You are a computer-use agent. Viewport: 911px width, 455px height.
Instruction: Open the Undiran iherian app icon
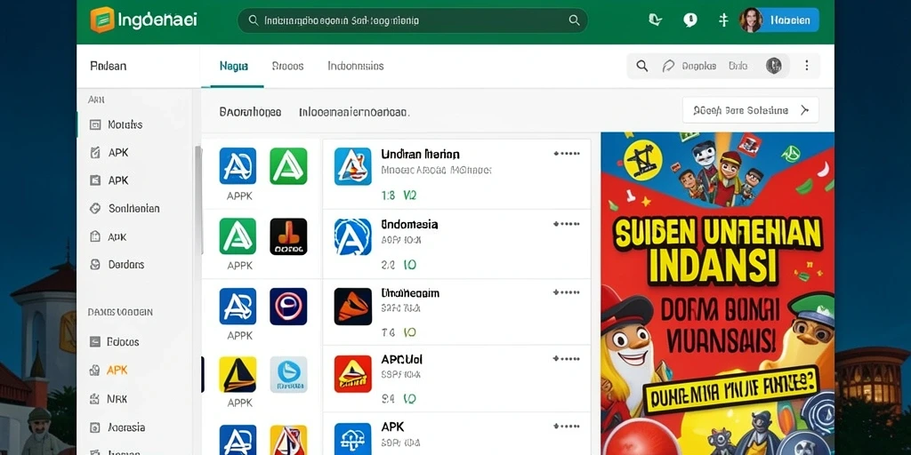point(352,166)
